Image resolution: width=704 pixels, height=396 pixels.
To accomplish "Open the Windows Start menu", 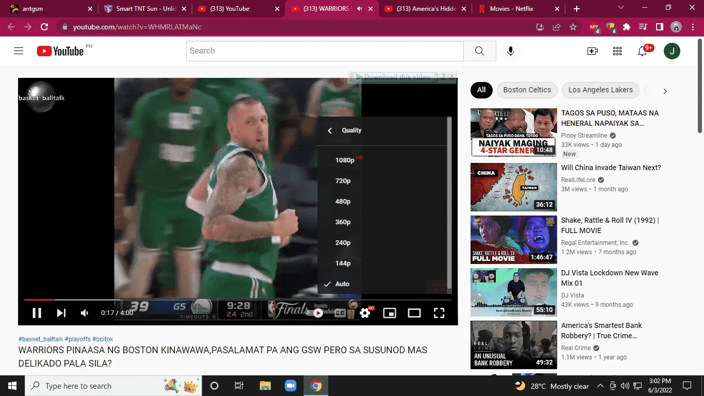I will pyautogui.click(x=12, y=386).
